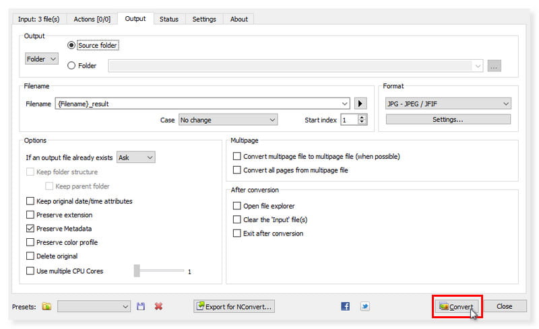539x329 pixels.
Task: Enable Delete original checkbox
Action: point(30,256)
